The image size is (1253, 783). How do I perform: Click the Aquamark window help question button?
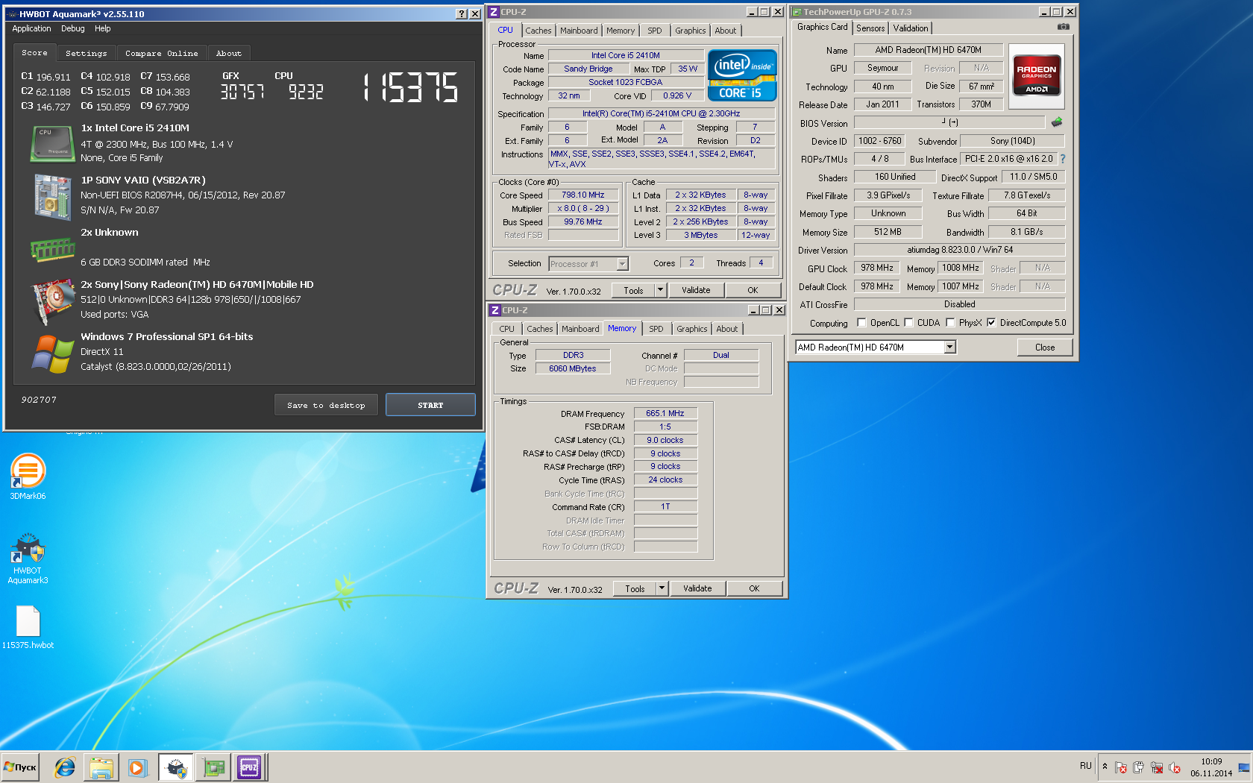[462, 14]
